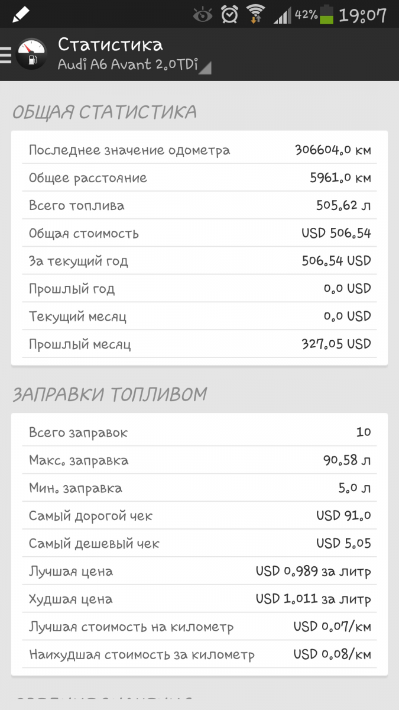Viewport: 399px width, 710px height.
Task: Tap the Всего топлива row
Action: point(199,206)
